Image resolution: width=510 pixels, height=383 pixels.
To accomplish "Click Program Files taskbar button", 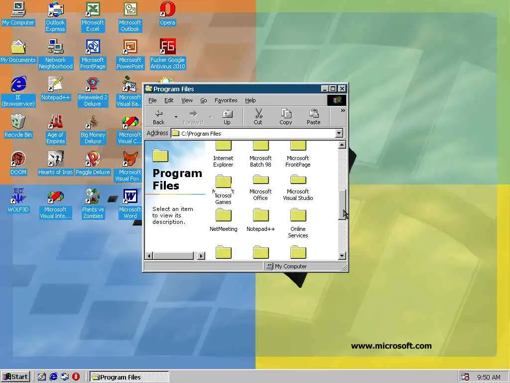I will (x=129, y=377).
